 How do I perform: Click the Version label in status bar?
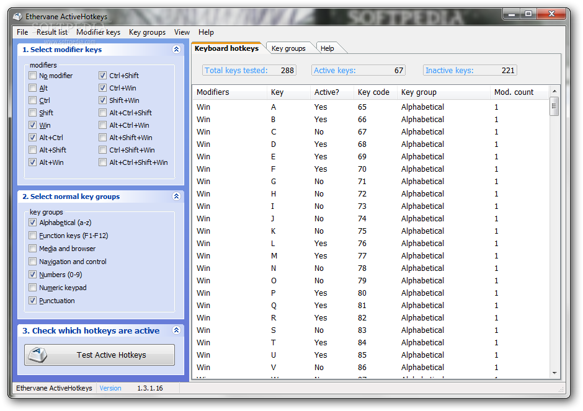pos(110,388)
